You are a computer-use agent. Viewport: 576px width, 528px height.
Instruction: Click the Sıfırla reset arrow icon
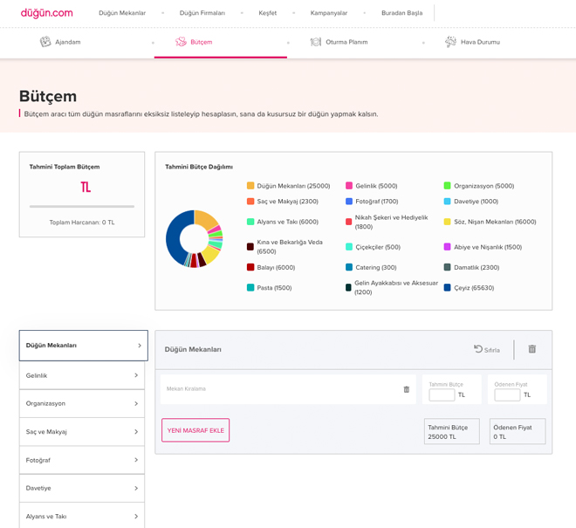pos(478,349)
